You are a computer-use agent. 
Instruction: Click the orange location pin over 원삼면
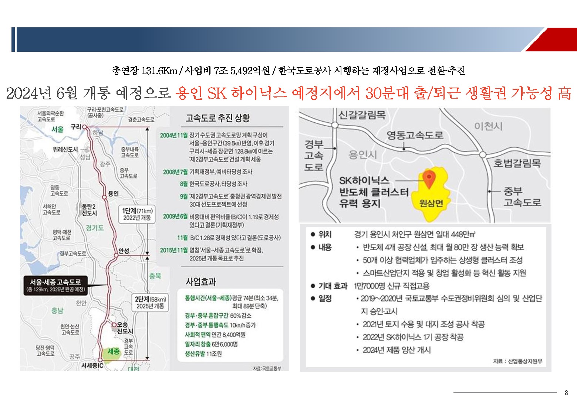[429, 180]
